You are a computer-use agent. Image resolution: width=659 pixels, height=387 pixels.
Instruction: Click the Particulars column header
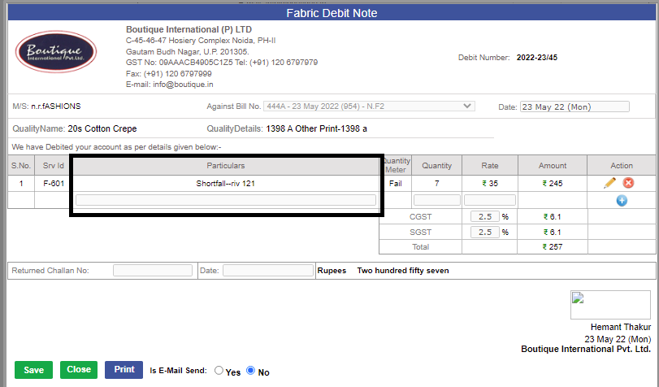coord(226,165)
